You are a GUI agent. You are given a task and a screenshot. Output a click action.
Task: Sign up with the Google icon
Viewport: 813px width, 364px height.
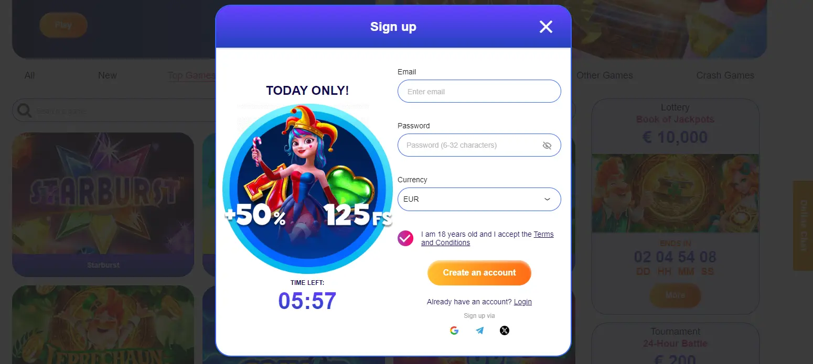click(454, 330)
